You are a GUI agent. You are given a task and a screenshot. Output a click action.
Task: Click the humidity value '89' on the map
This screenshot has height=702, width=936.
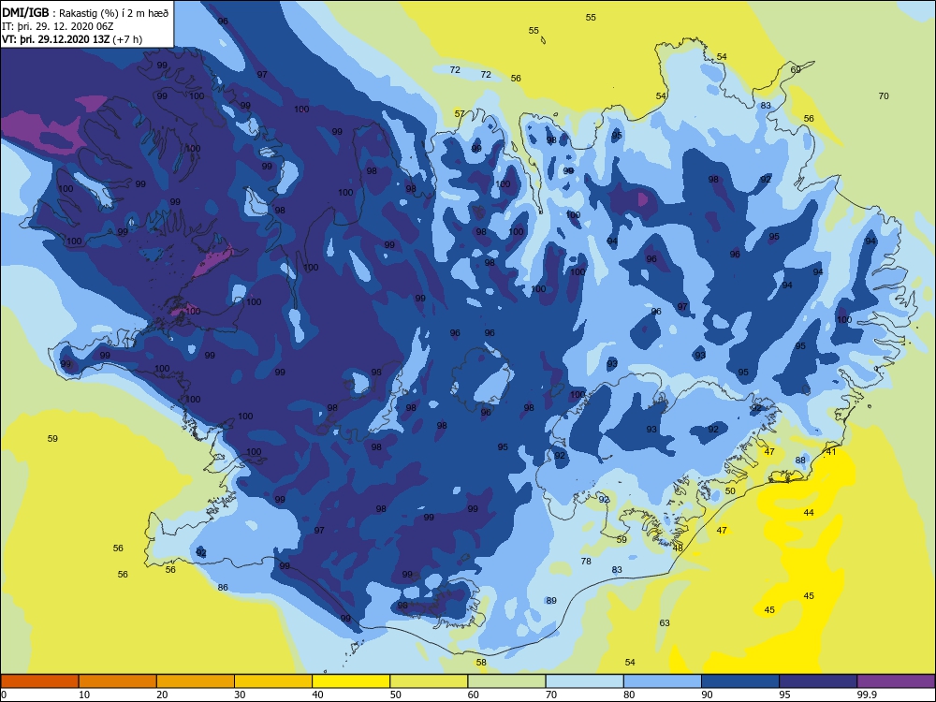tap(551, 601)
